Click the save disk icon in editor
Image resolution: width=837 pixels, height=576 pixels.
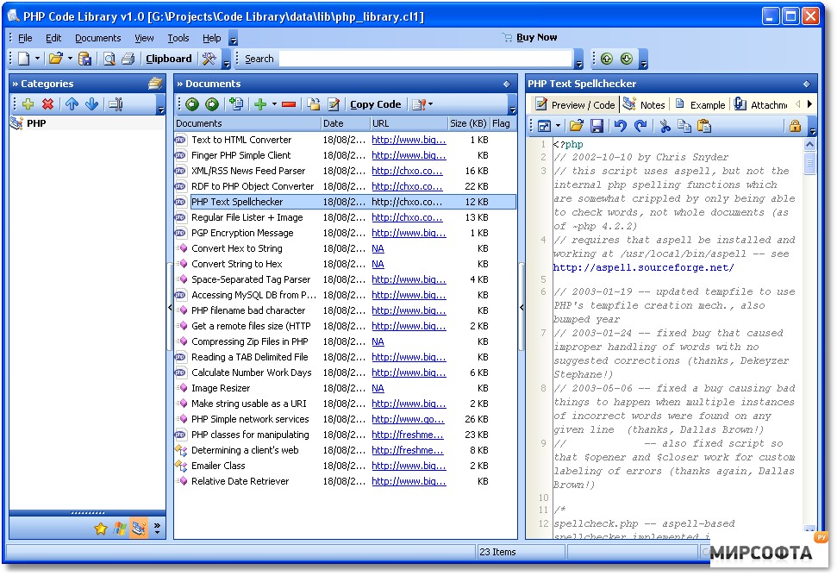pyautogui.click(x=597, y=126)
